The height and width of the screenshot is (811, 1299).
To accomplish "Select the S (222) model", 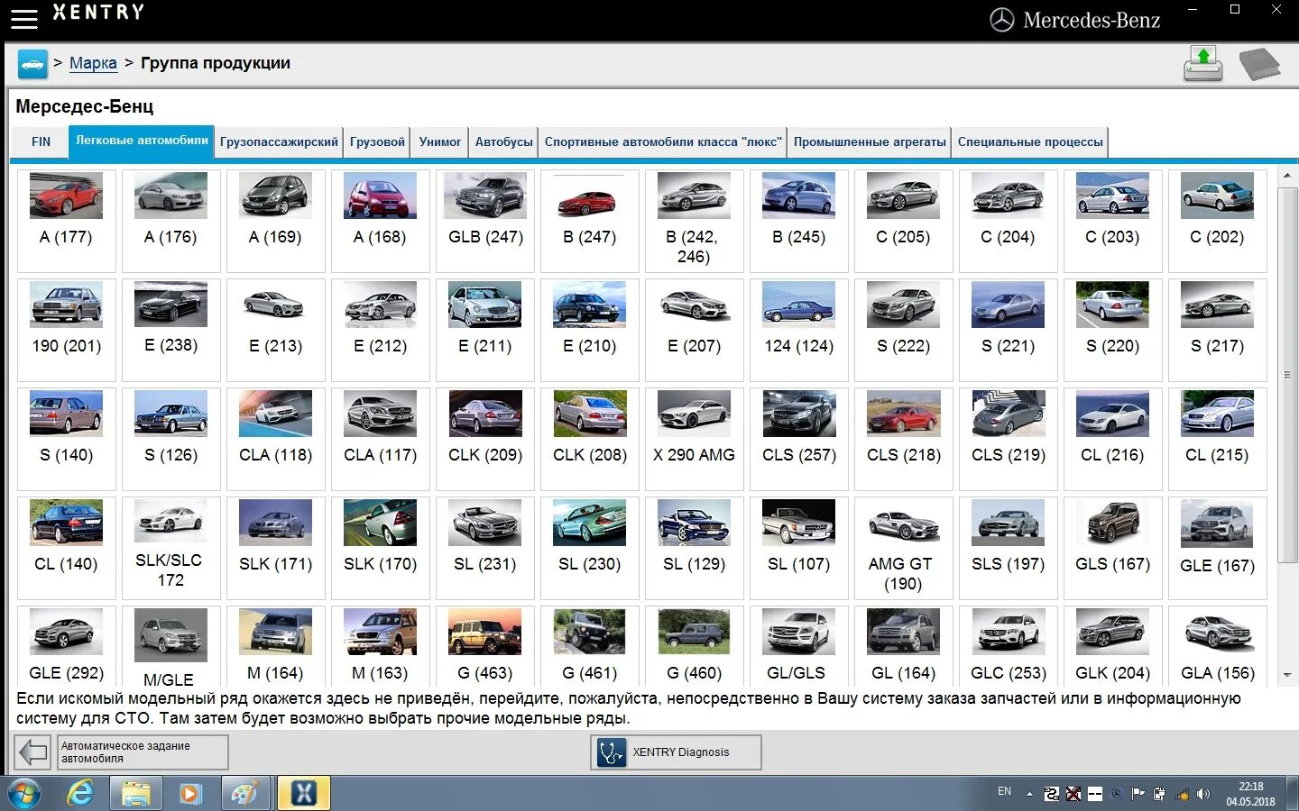I will 903,330.
